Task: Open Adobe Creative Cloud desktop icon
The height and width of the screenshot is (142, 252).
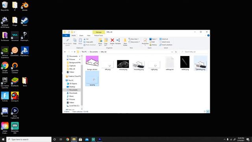Action: coord(5,128)
